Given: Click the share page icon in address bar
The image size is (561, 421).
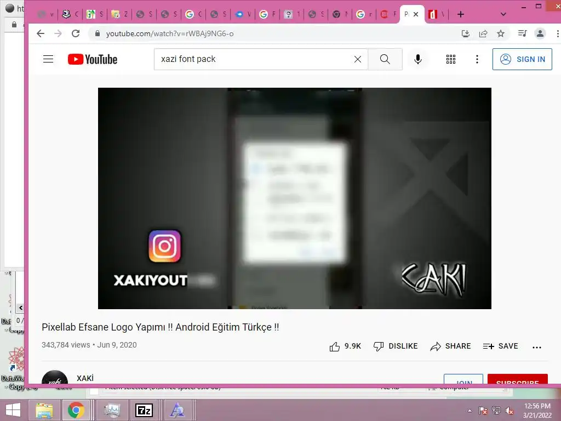Looking at the screenshot, I should pyautogui.click(x=483, y=33).
